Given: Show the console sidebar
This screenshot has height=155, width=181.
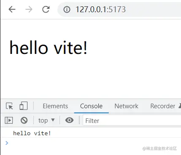Looking at the screenshot, I should point(9,120).
